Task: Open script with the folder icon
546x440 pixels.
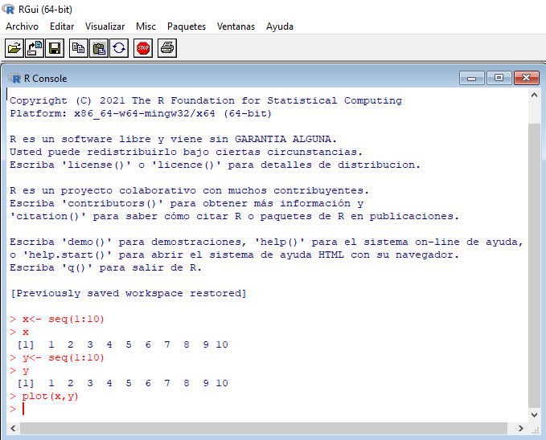Action: (14, 48)
